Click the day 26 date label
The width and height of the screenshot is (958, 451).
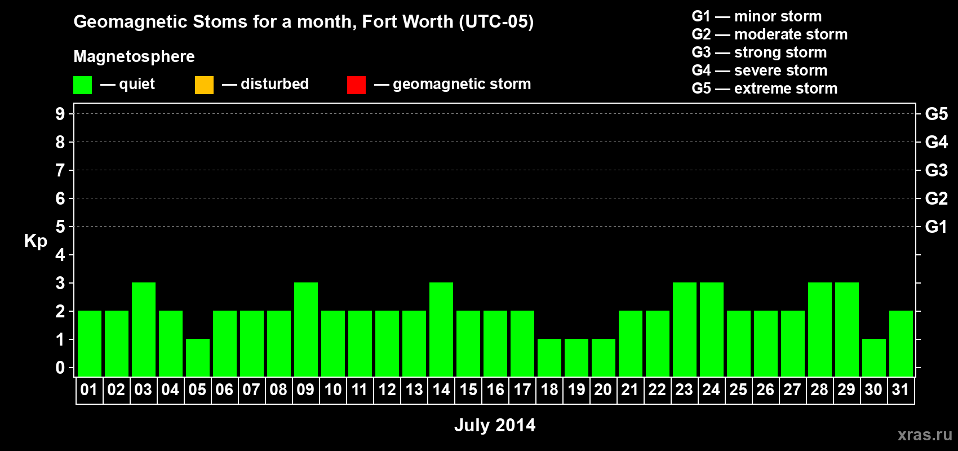765,390
